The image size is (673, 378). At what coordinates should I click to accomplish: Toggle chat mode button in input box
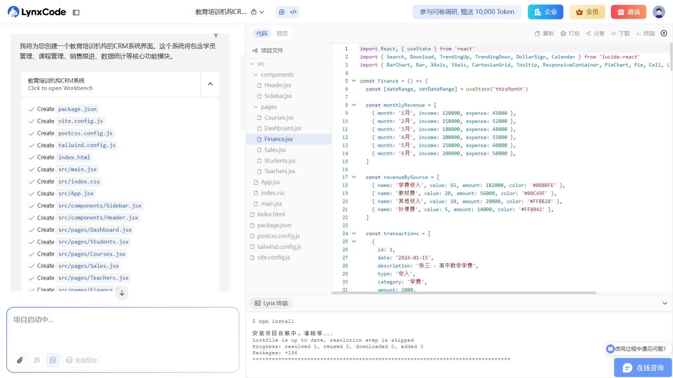pyautogui.click(x=53, y=360)
